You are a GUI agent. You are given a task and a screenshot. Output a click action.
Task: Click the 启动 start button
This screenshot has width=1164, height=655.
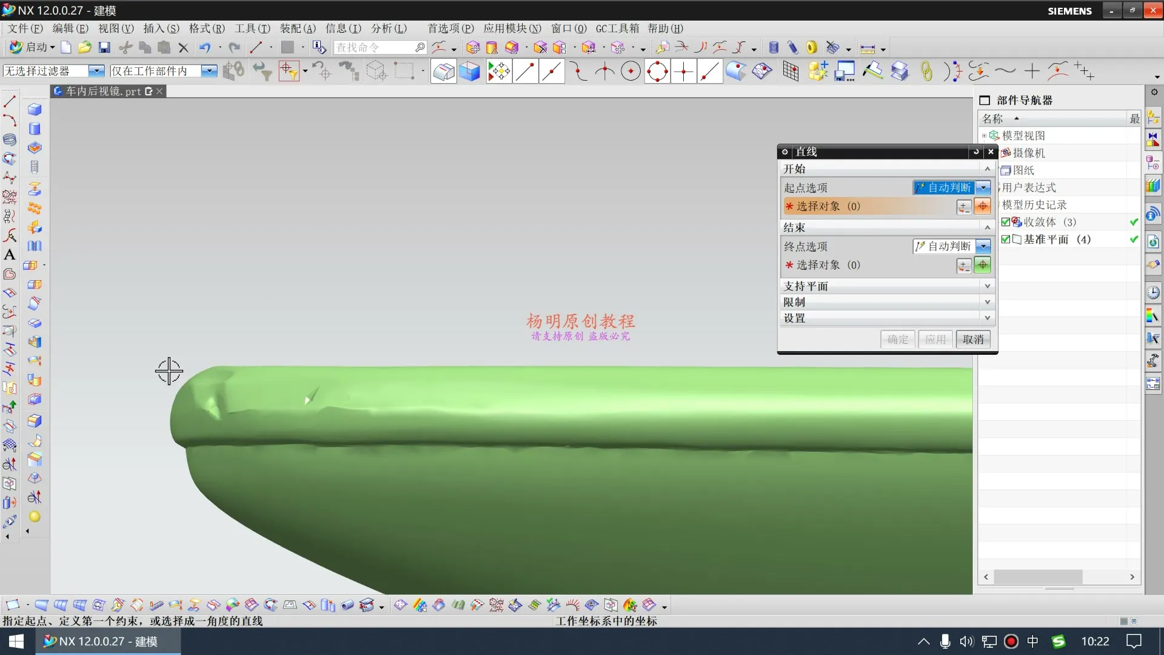(x=33, y=47)
